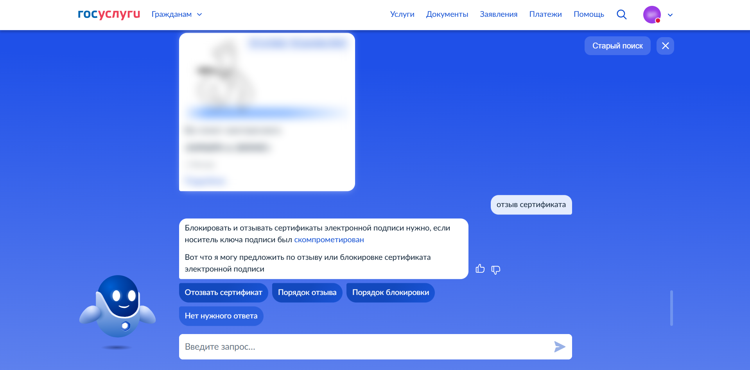The height and width of the screenshot is (370, 750).
Task: Like the bot answer with thumbs up
Action: pos(480,269)
